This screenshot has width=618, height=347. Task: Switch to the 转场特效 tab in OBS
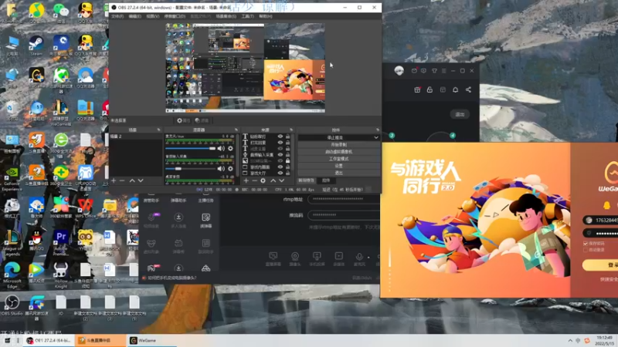(x=306, y=180)
